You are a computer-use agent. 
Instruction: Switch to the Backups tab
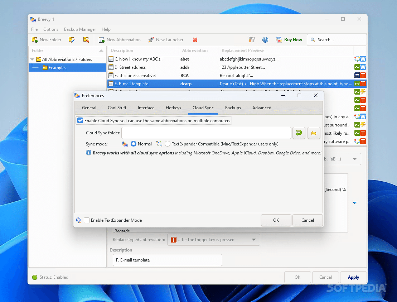(x=233, y=108)
